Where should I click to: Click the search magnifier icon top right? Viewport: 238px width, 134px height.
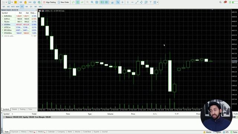[x=221, y=2]
